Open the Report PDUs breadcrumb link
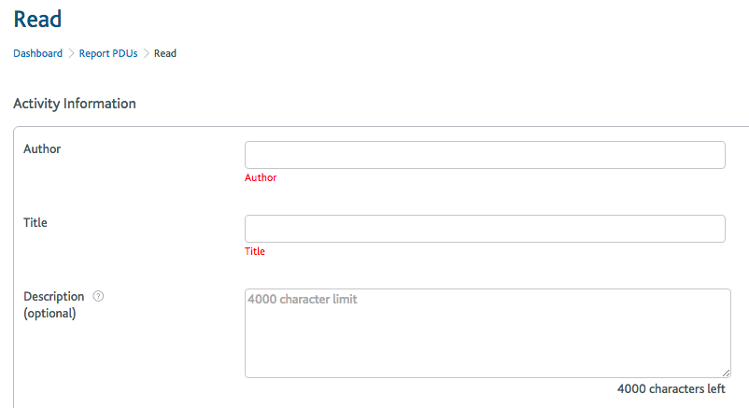This screenshot has width=749, height=408. [x=108, y=53]
